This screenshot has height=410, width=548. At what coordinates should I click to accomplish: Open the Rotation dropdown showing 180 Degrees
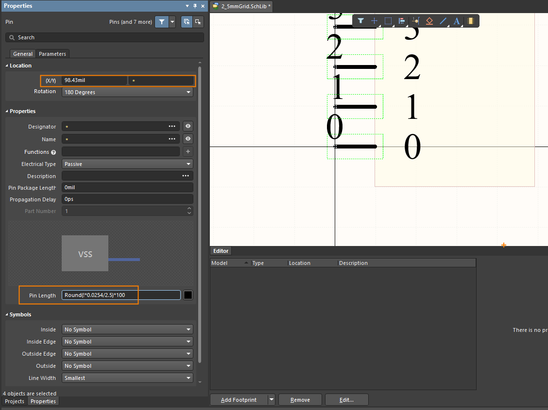127,92
